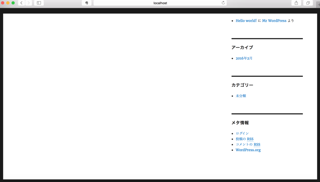The width and height of the screenshot is (320, 182).
Task: Go back with Safari back arrow
Action: click(x=22, y=3)
